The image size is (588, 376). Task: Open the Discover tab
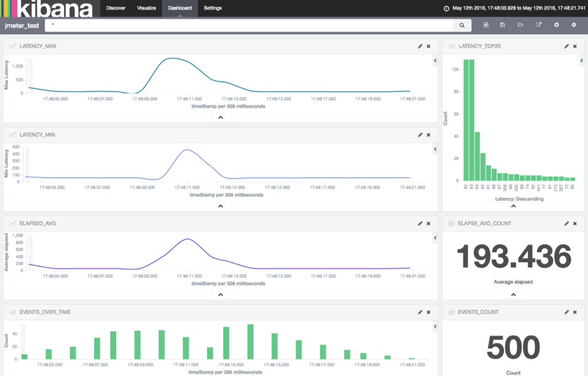click(115, 8)
